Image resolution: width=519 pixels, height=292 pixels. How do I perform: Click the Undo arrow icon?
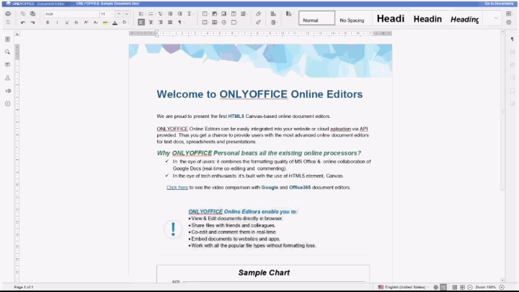pos(23,22)
